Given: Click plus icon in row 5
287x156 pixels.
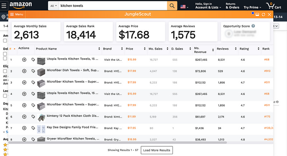Looking at the screenshot, I should 24,105.
